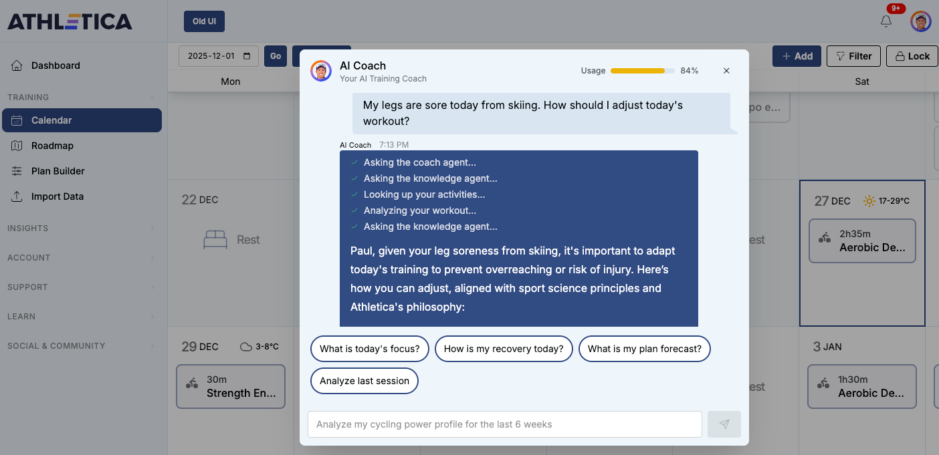This screenshot has width=939, height=455.
Task: Click the Import Data upload icon
Action: pyautogui.click(x=17, y=196)
